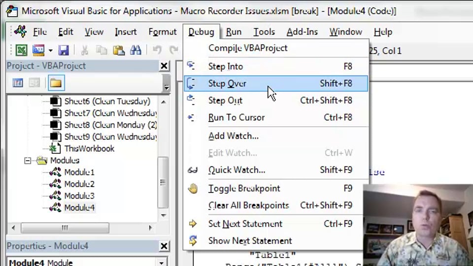The width and height of the screenshot is (473, 266).
Task: Click the horizontal scroll right arrow
Action: (150, 228)
